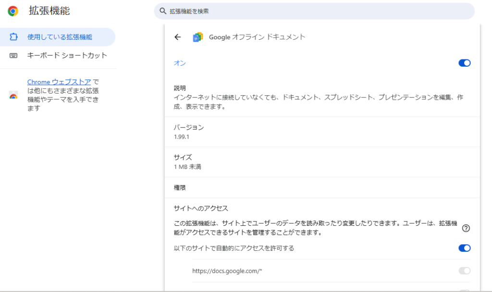Focus the 拡張機能を検索 search field
Viewport: 492px width, 292px height.
pyautogui.click(x=317, y=11)
